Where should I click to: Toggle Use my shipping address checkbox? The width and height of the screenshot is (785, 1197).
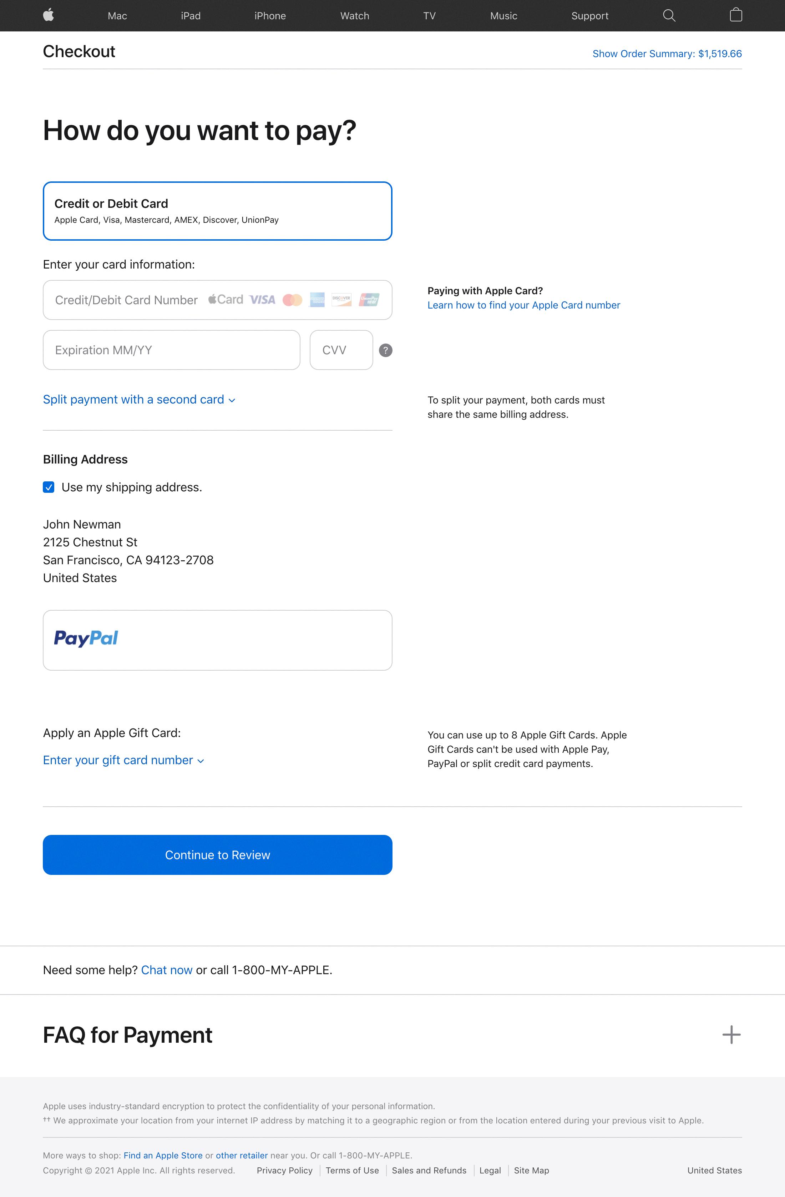pyautogui.click(x=49, y=487)
